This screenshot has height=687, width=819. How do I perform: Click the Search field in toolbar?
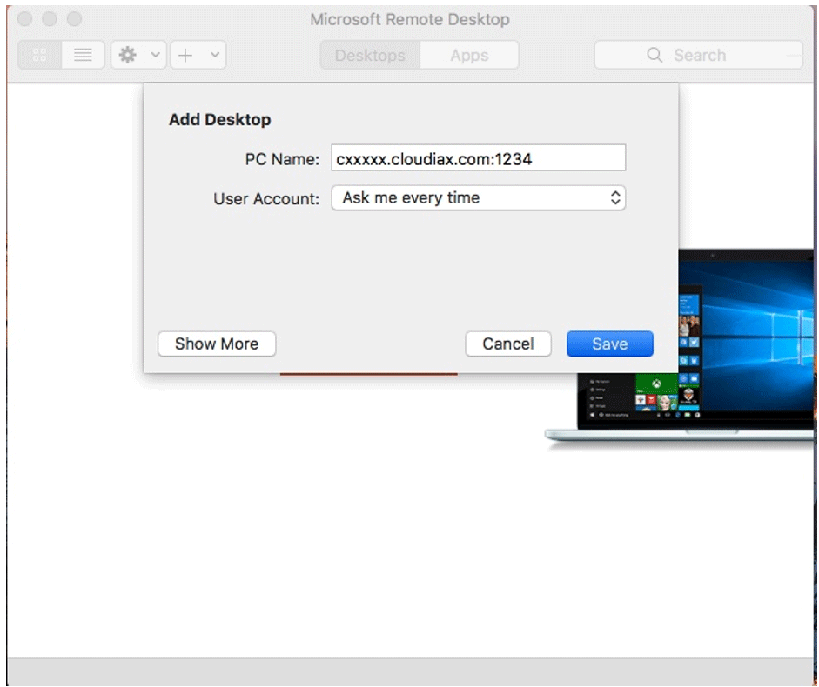698,55
